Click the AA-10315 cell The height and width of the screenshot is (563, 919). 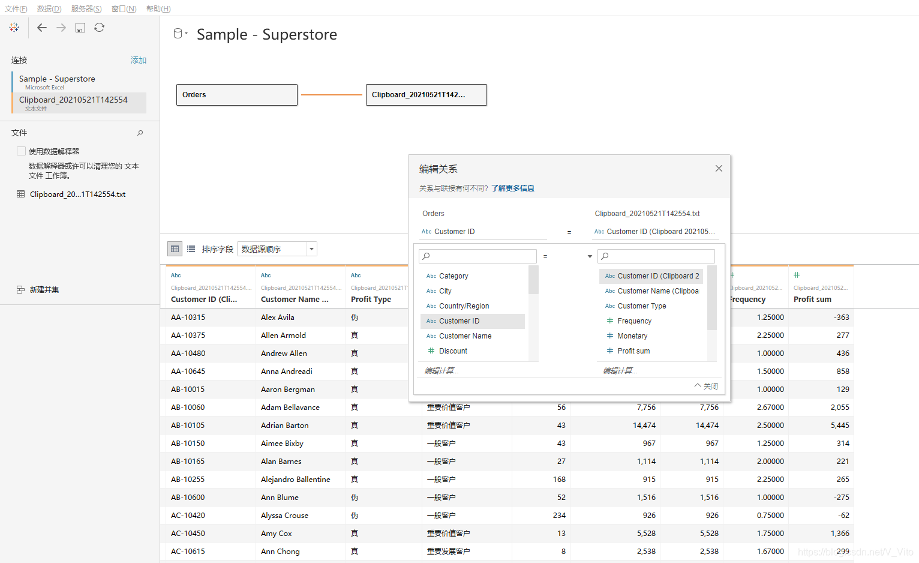click(211, 318)
